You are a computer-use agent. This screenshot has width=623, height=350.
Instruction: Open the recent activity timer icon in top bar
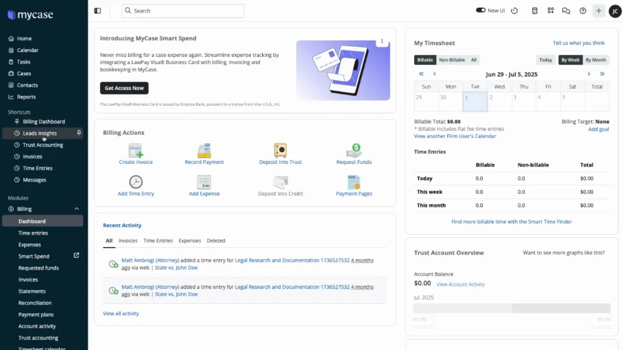click(515, 11)
